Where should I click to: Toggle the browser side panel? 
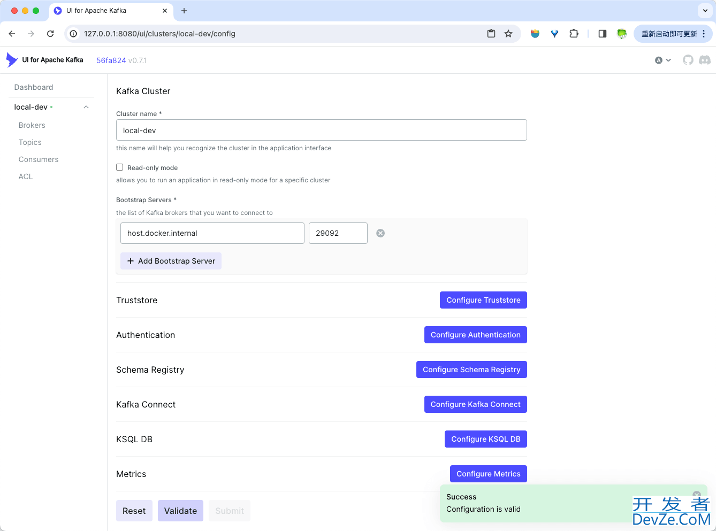point(603,34)
